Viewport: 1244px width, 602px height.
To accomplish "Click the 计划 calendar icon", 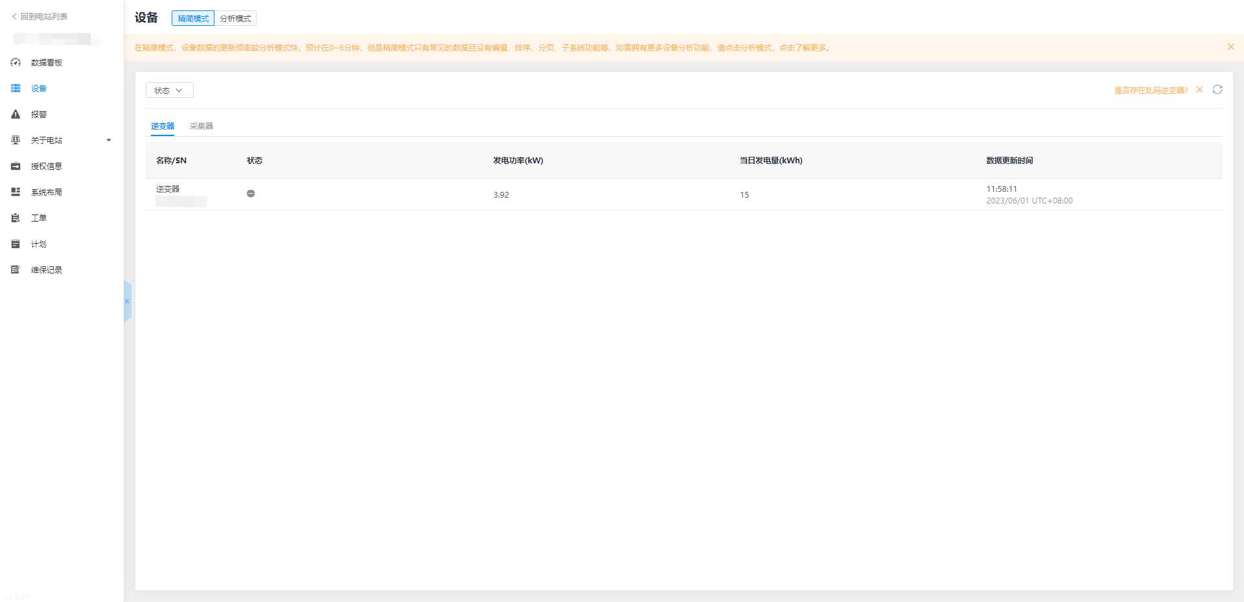I will pyautogui.click(x=16, y=244).
